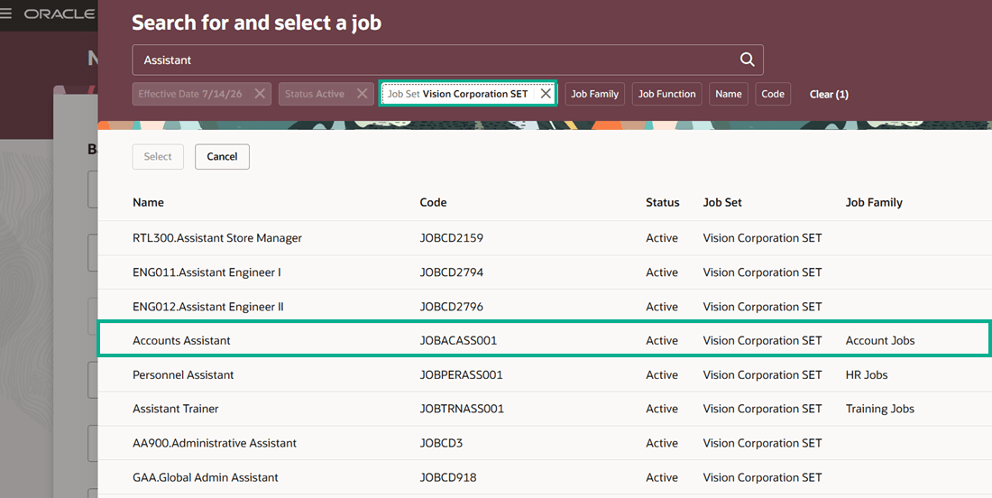Remove the Status Active filter chip
The width and height of the screenshot is (992, 498).
[362, 94]
